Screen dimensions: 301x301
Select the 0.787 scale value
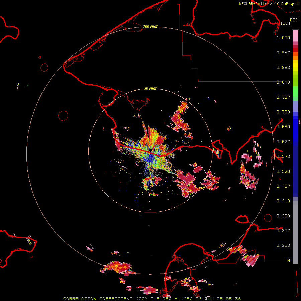coord(283,97)
